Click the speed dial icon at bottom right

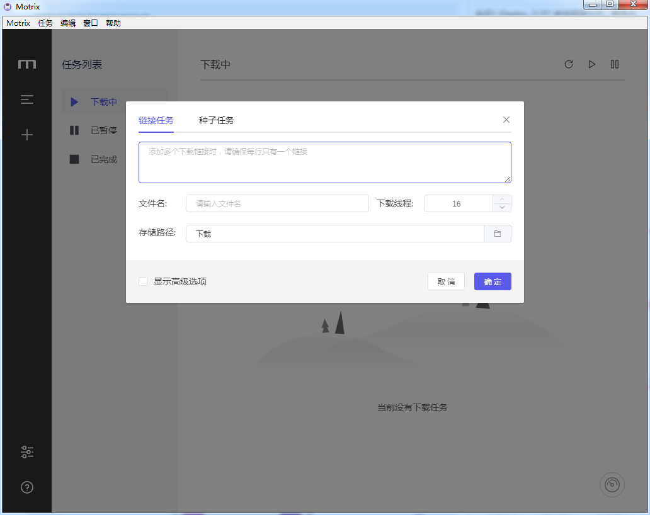point(611,485)
